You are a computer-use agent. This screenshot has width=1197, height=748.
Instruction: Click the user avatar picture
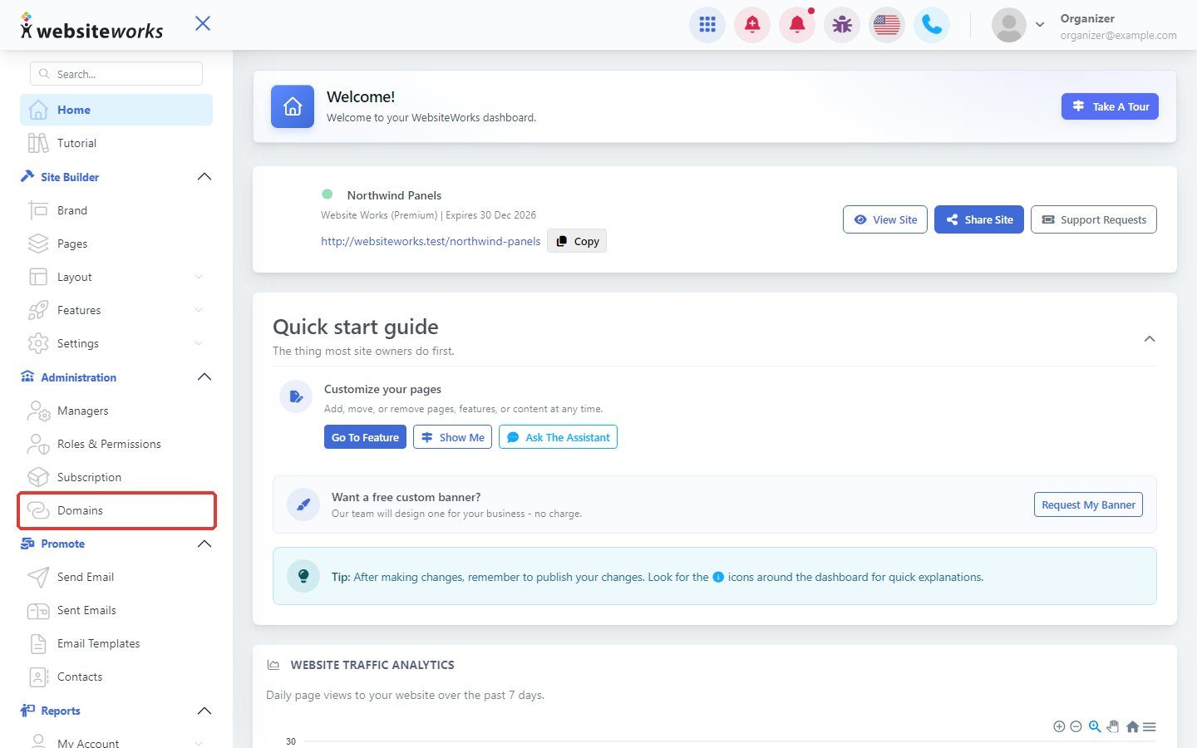pyautogui.click(x=1008, y=25)
